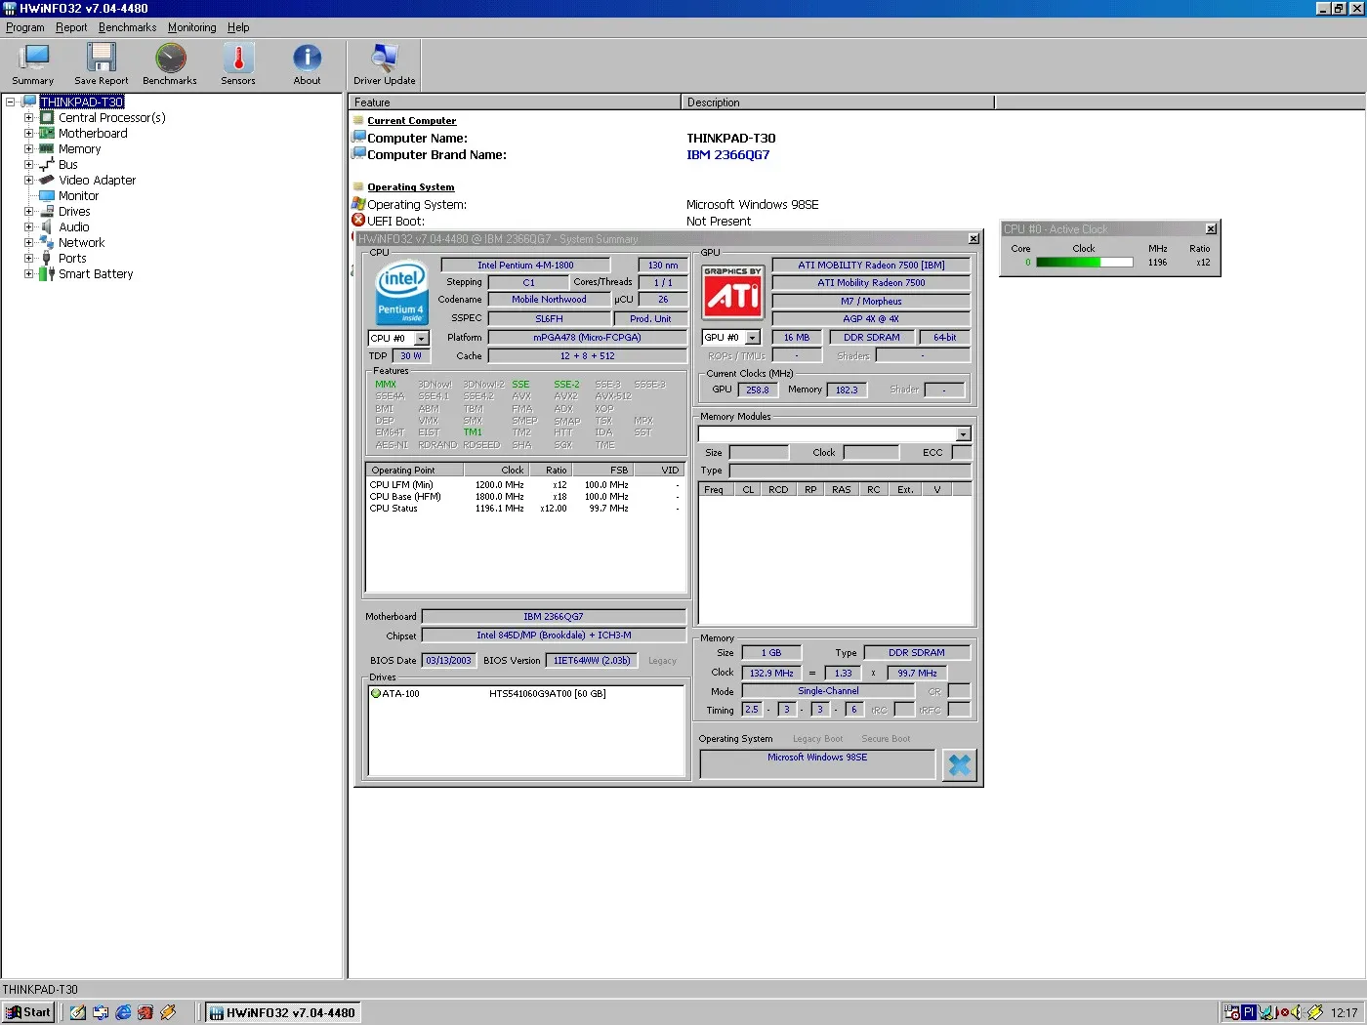Screen dimensions: 1367x1025
Task: Click the ATI graphics logo
Action: 733,292
